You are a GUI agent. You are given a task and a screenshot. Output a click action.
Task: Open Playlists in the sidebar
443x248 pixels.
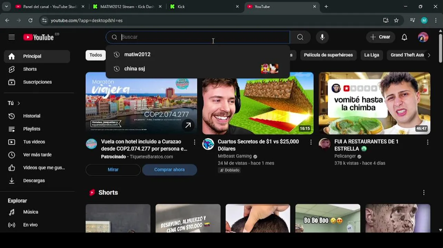click(37, 129)
